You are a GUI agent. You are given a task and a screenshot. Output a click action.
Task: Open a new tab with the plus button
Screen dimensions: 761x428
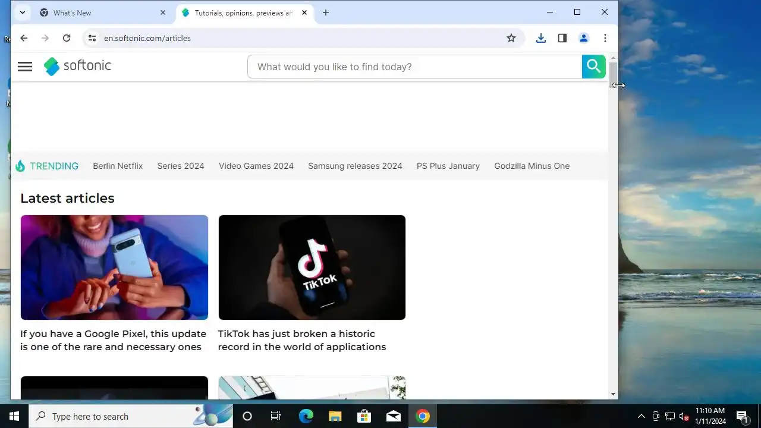tap(326, 12)
